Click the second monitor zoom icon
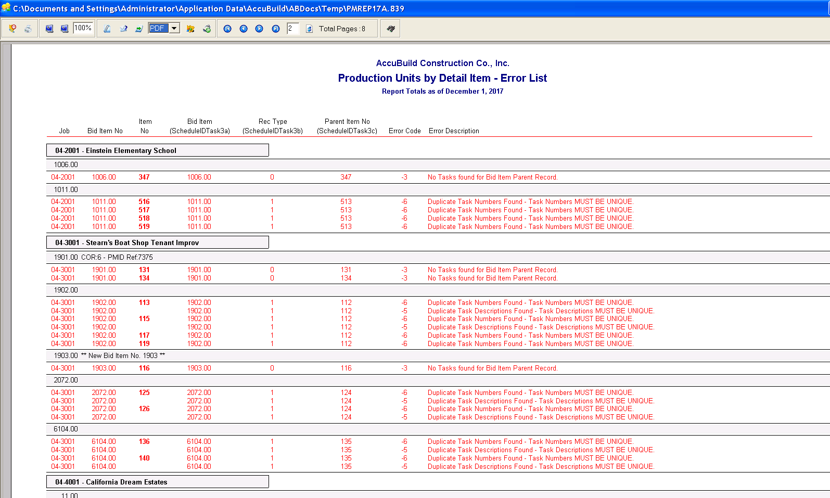Viewport: 830px width, 498px height. [x=65, y=29]
